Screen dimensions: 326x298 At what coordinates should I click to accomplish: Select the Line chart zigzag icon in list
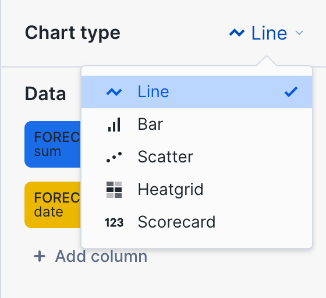(x=114, y=92)
